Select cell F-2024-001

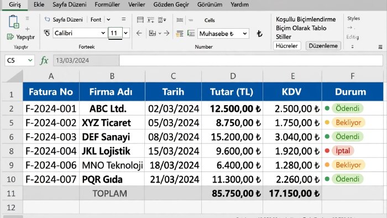coord(51,108)
